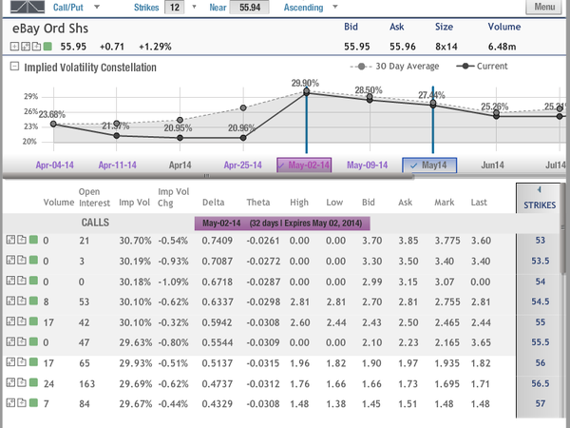
Task: Click the CALLS section label
Action: pyautogui.click(x=95, y=223)
